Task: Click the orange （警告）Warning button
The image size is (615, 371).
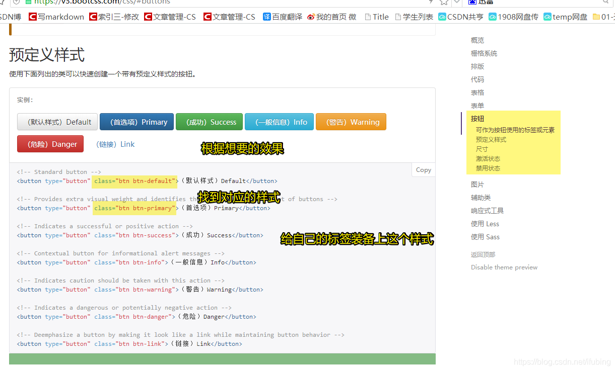Action: click(351, 122)
